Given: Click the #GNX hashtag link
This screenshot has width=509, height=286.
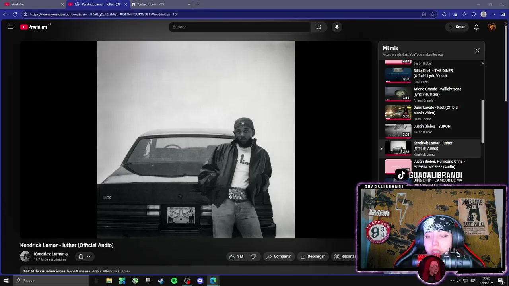Looking at the screenshot, I should 97,271.
